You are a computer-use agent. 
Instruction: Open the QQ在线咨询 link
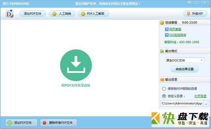tap(178, 35)
